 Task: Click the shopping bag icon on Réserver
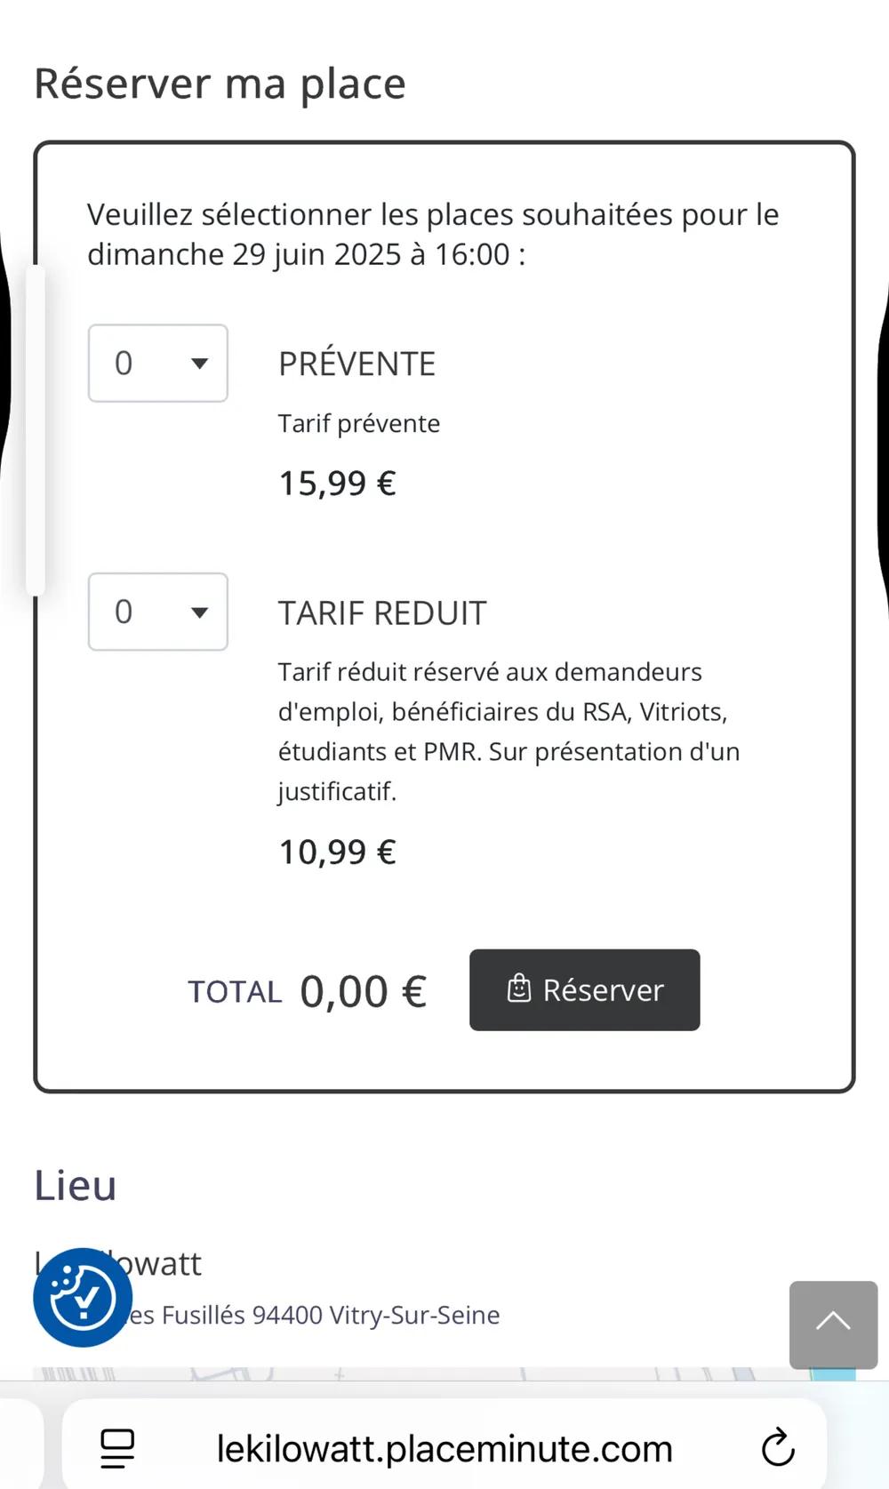[519, 989]
